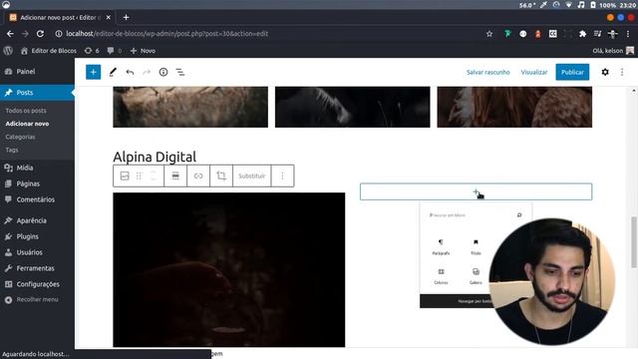Open Categorias submenu item
The image size is (638, 359).
coord(20,137)
